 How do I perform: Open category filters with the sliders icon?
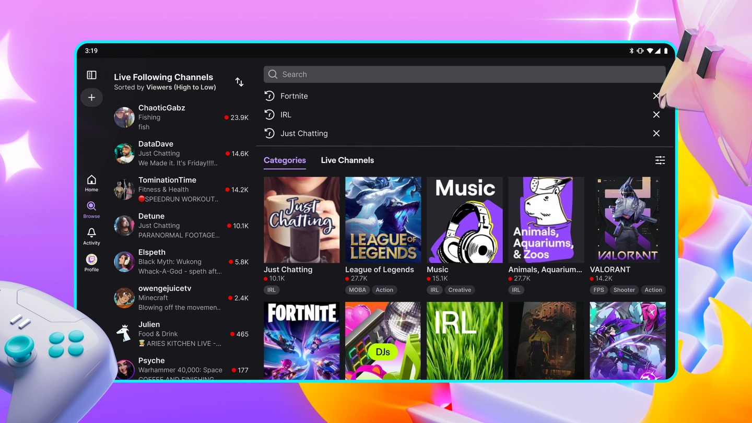tap(660, 160)
